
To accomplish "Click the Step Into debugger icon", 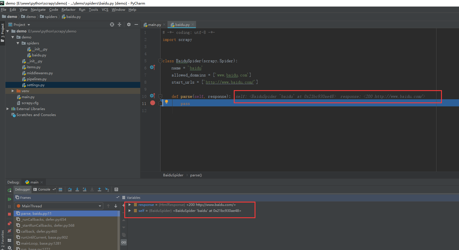I will (x=77, y=189).
